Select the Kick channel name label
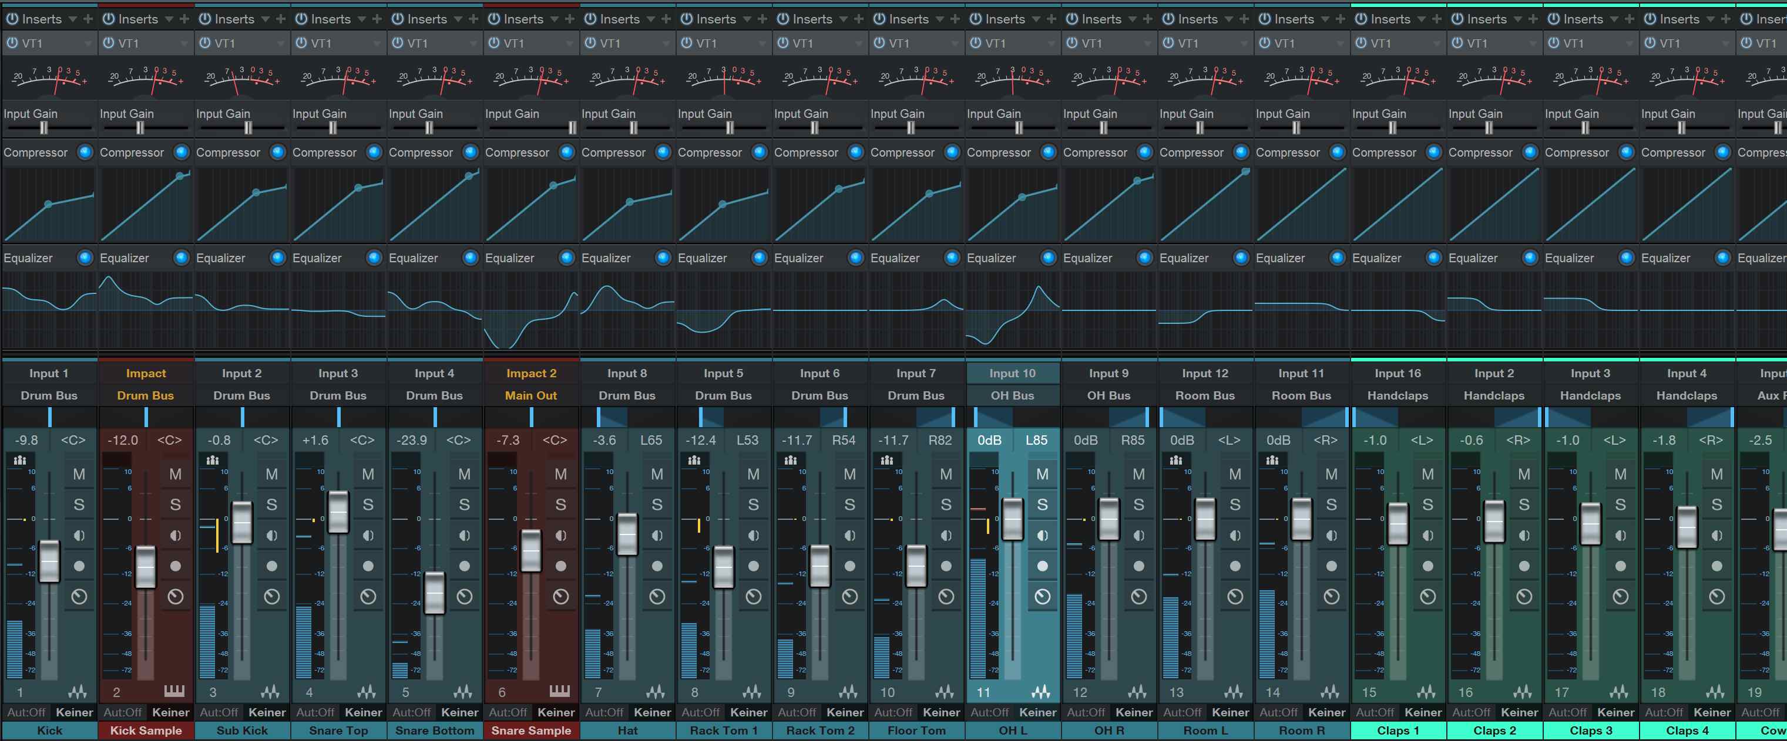The width and height of the screenshot is (1787, 741). (x=49, y=730)
